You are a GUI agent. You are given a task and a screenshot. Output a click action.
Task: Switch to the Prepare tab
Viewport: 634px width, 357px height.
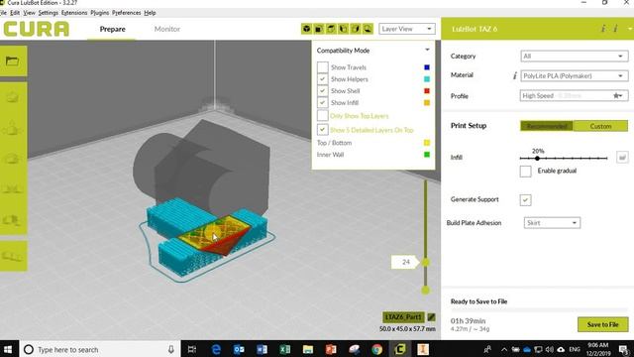pyautogui.click(x=112, y=29)
